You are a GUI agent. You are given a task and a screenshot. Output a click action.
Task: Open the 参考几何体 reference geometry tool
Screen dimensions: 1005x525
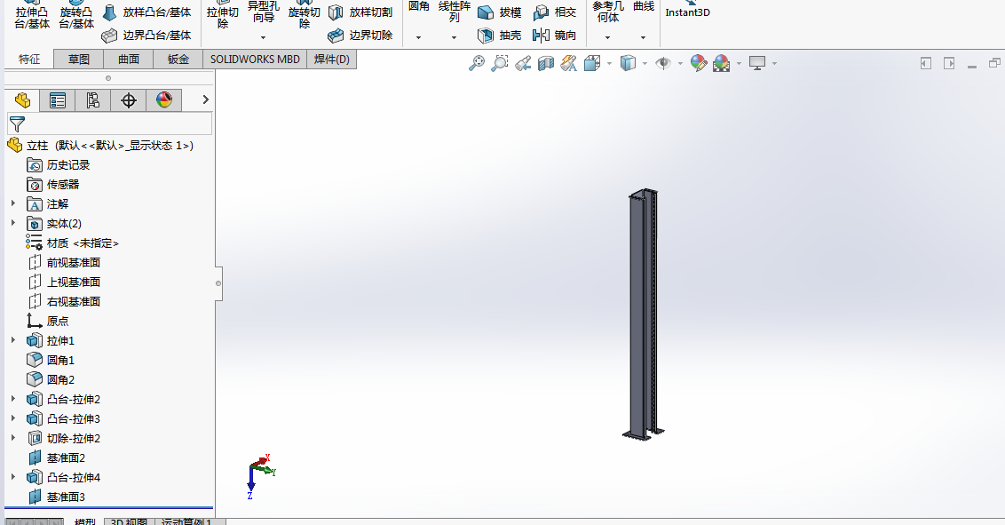coord(607,12)
